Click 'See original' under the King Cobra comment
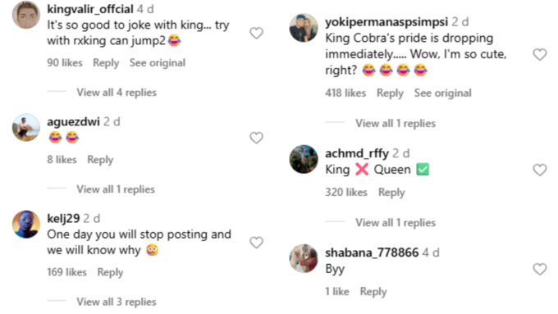 [442, 93]
